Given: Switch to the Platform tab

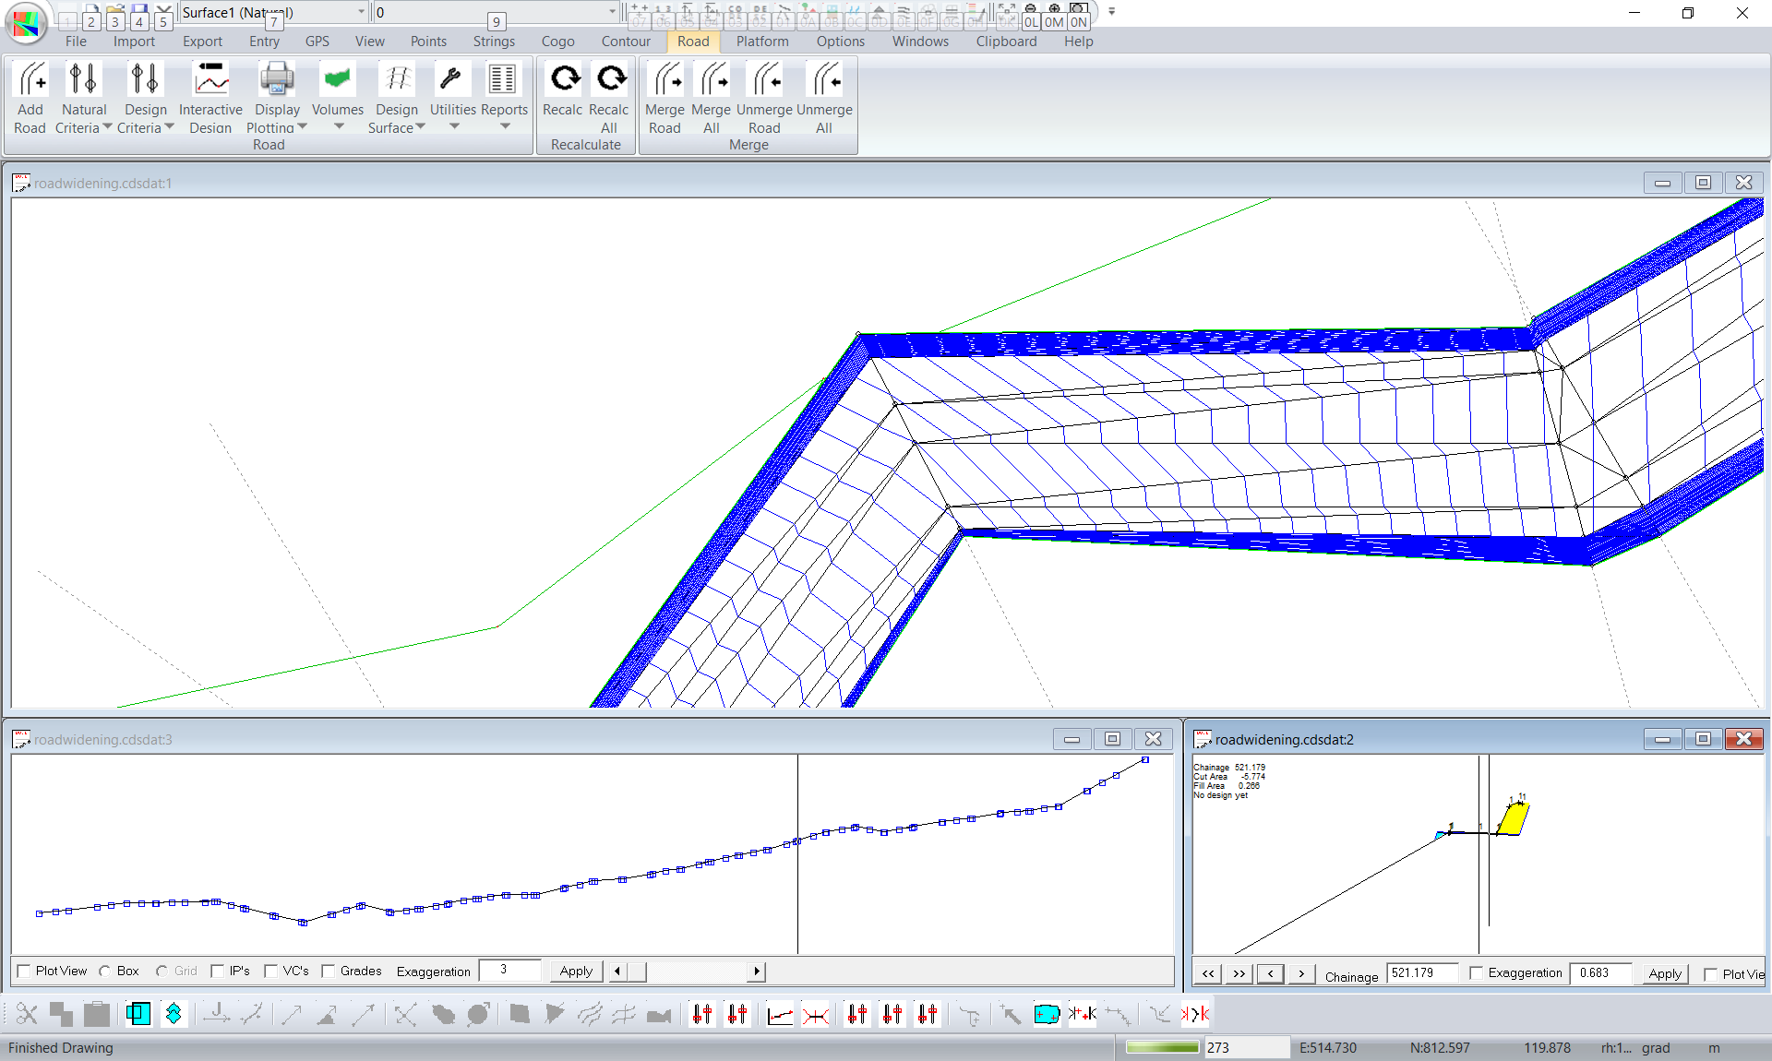Looking at the screenshot, I should (x=761, y=42).
